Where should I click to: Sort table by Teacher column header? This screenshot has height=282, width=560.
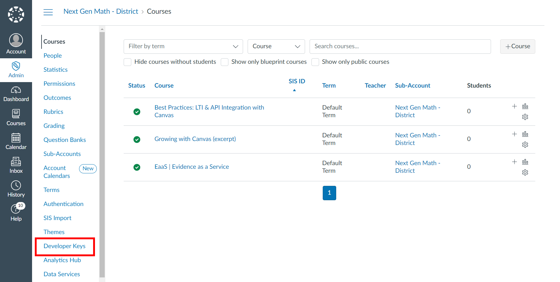point(375,86)
